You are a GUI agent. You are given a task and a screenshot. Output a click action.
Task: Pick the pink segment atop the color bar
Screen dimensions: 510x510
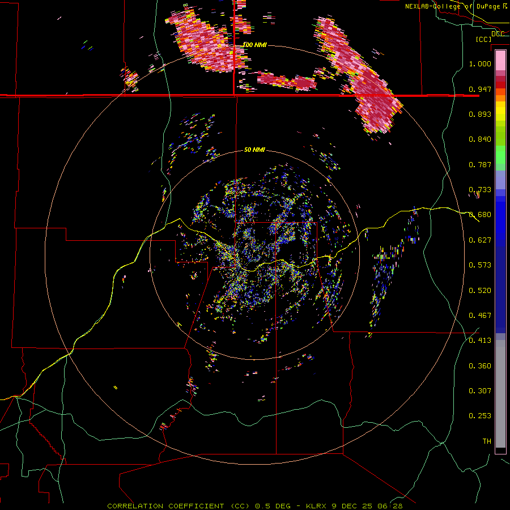coord(500,60)
